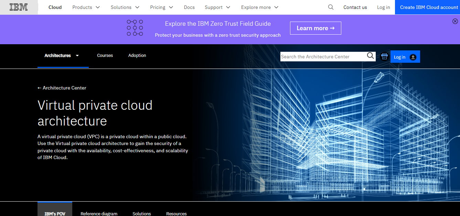Expand the Solutions dropdown
The image size is (460, 216).
click(x=125, y=7)
